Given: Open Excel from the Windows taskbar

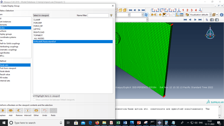Looking at the screenshot, I should pyautogui.click(x=118, y=123).
